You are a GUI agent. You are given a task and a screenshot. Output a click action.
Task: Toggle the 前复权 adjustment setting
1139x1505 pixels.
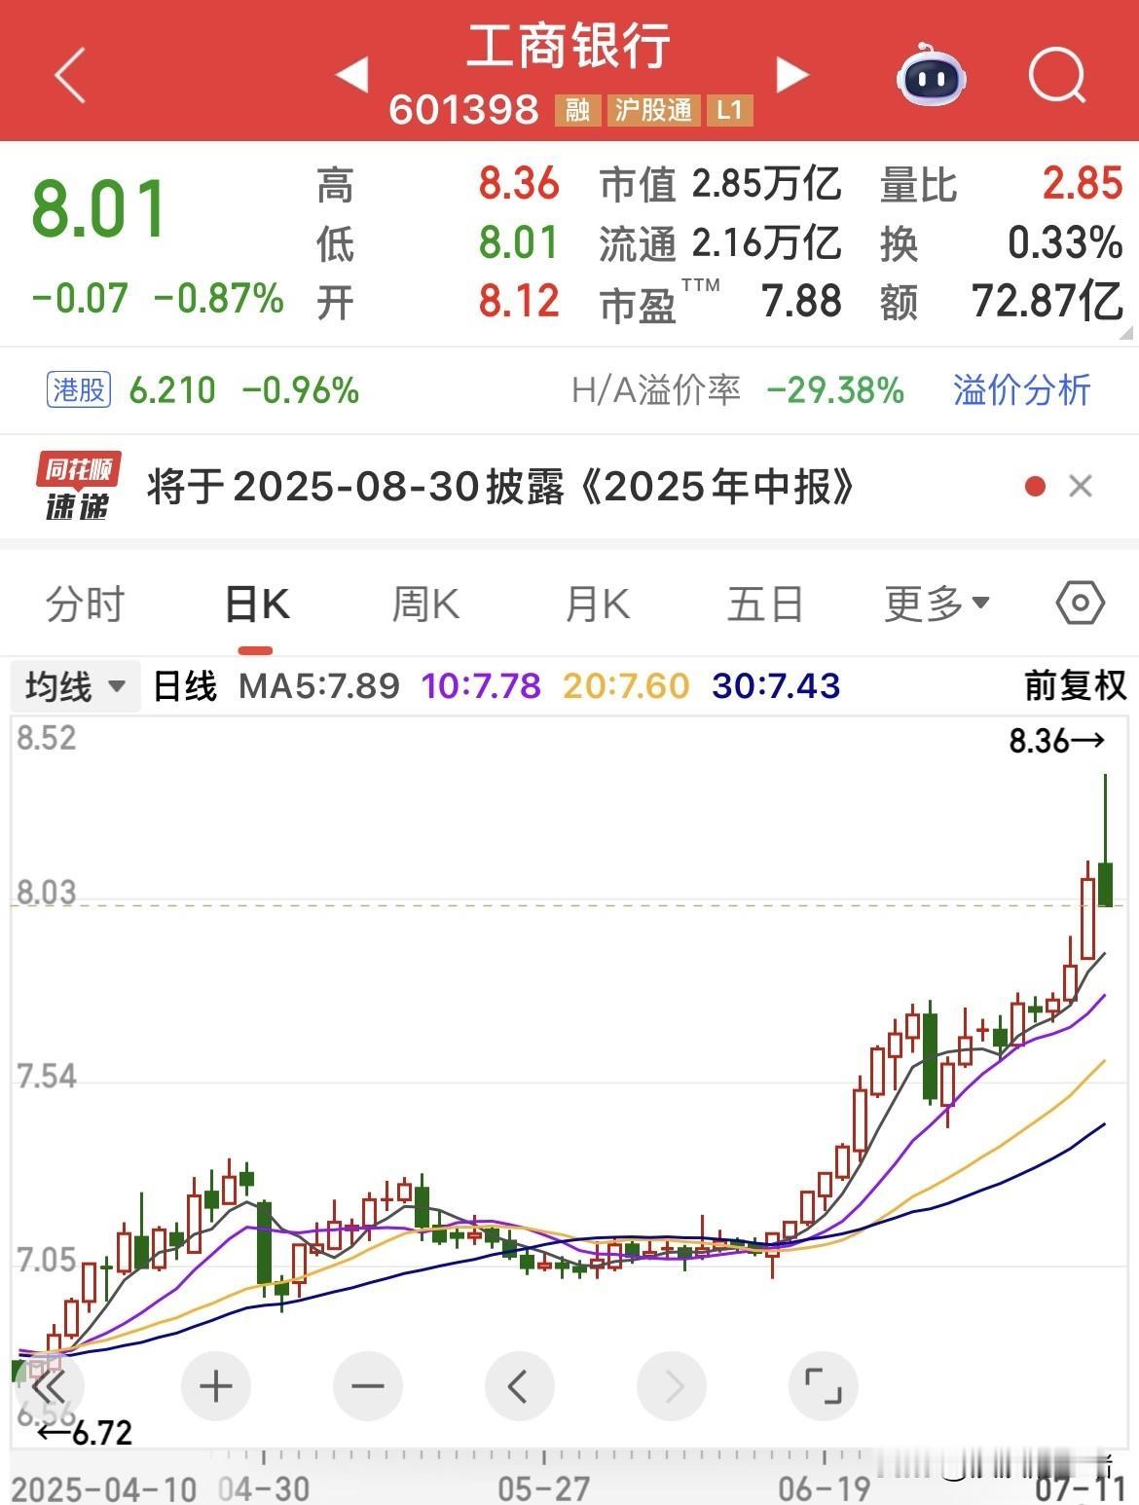(1076, 686)
